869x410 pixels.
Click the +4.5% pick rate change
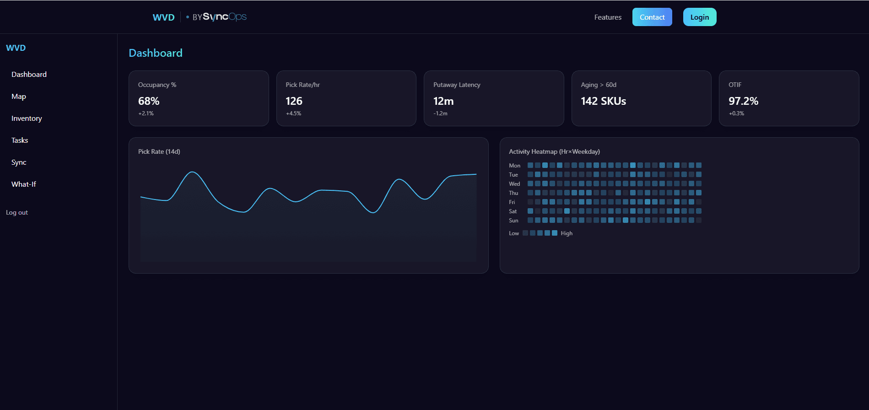tap(293, 113)
